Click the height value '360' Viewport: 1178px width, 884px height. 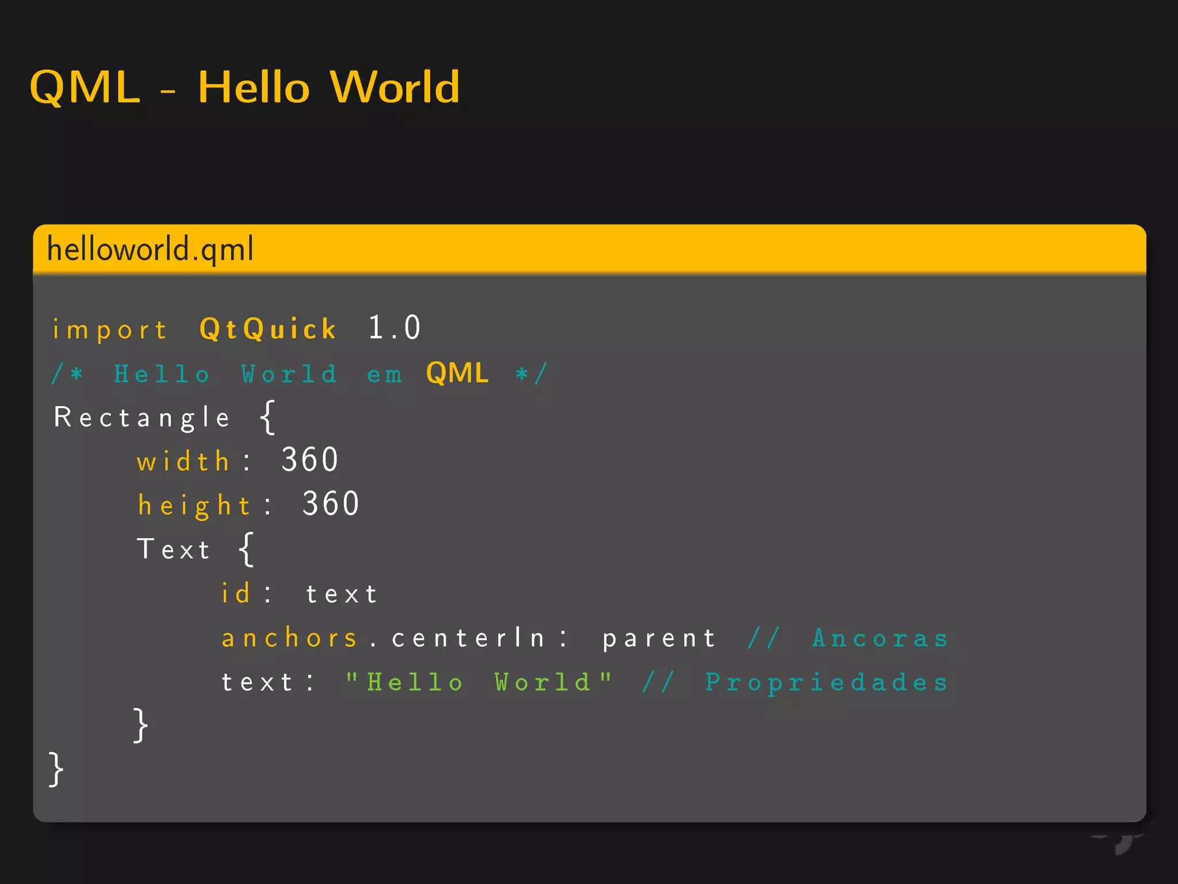tap(331, 504)
